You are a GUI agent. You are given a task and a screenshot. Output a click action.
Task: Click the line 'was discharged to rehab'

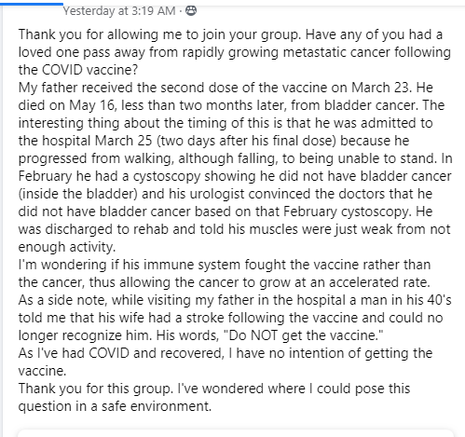tap(234, 229)
